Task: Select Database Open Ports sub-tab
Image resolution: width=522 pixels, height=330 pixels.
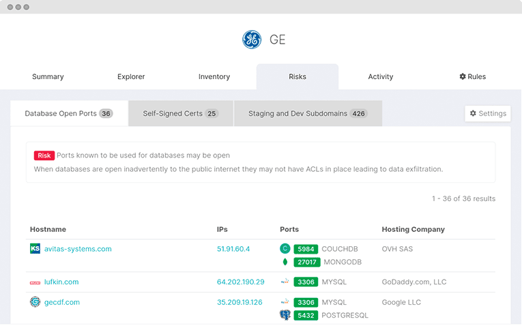Action: 69,113
